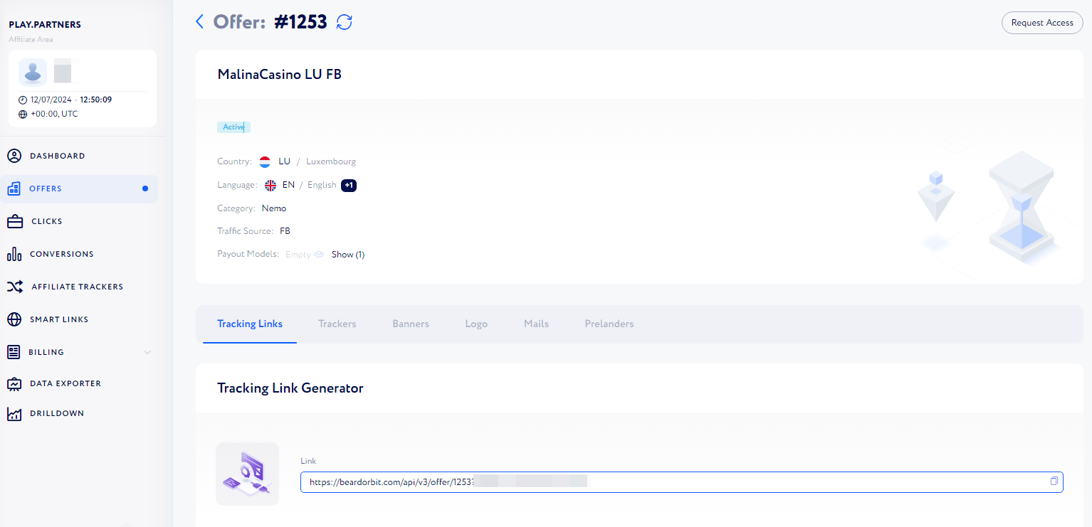Switch to the Trackers tab
Viewport: 1092px width, 527px height.
[x=337, y=324]
